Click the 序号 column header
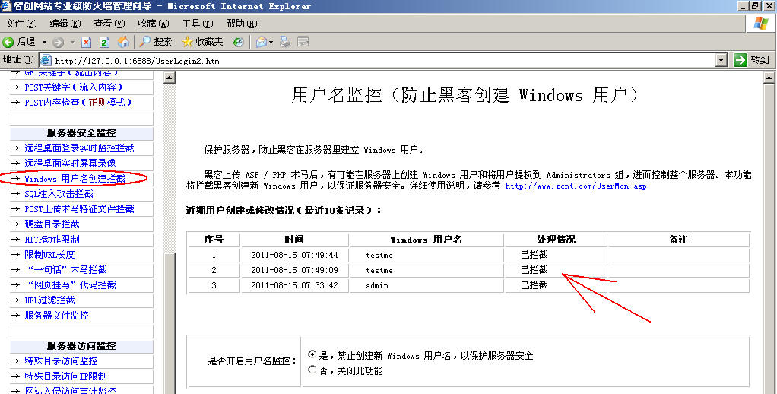Image resolution: width=777 pixels, height=394 pixels. point(214,240)
